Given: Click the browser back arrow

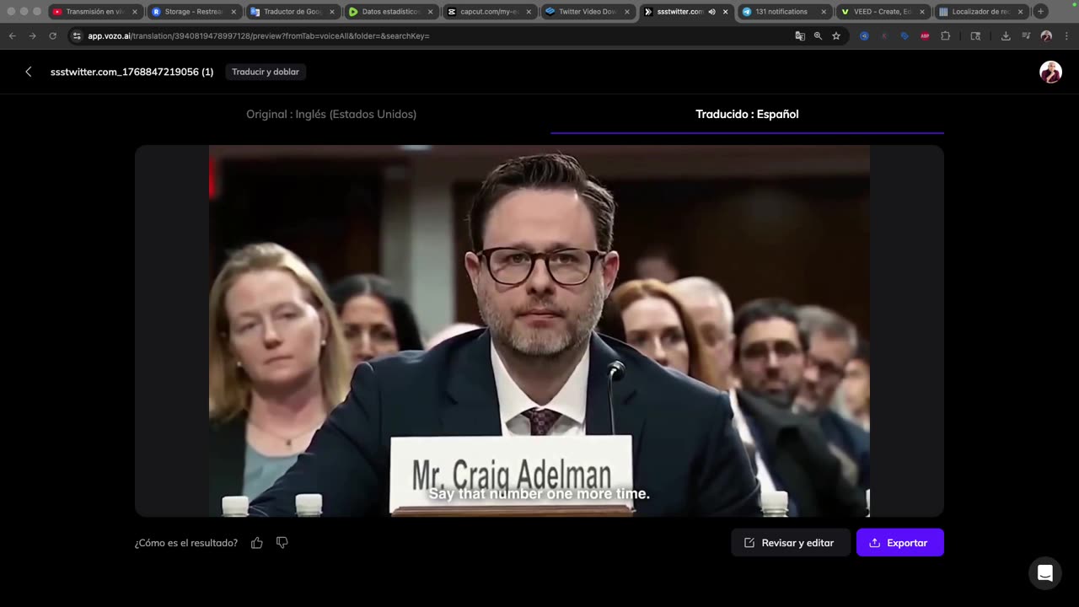Looking at the screenshot, I should (x=12, y=36).
